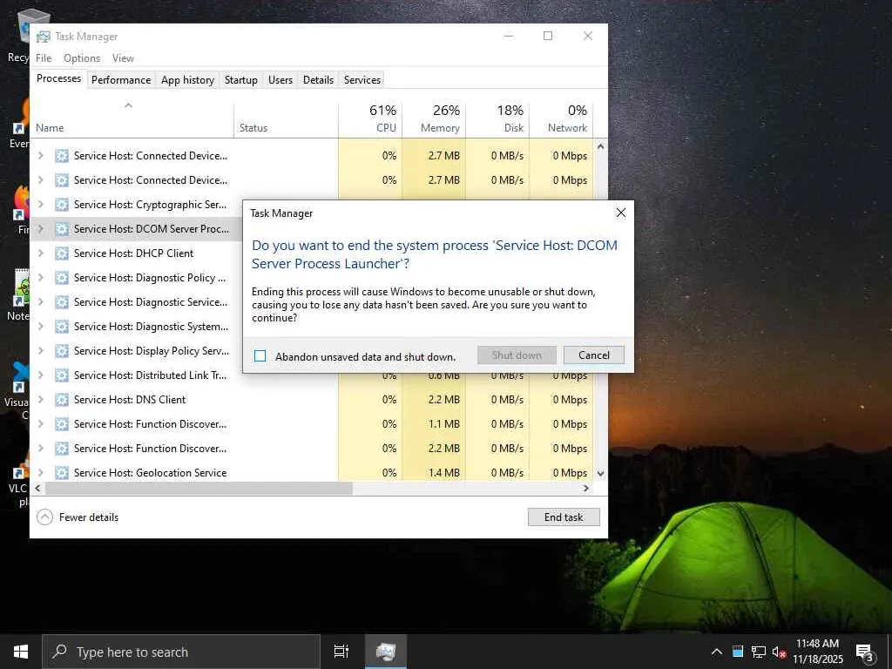
Task: Expand first Service Host: Connected Device row
Action: 40,155
